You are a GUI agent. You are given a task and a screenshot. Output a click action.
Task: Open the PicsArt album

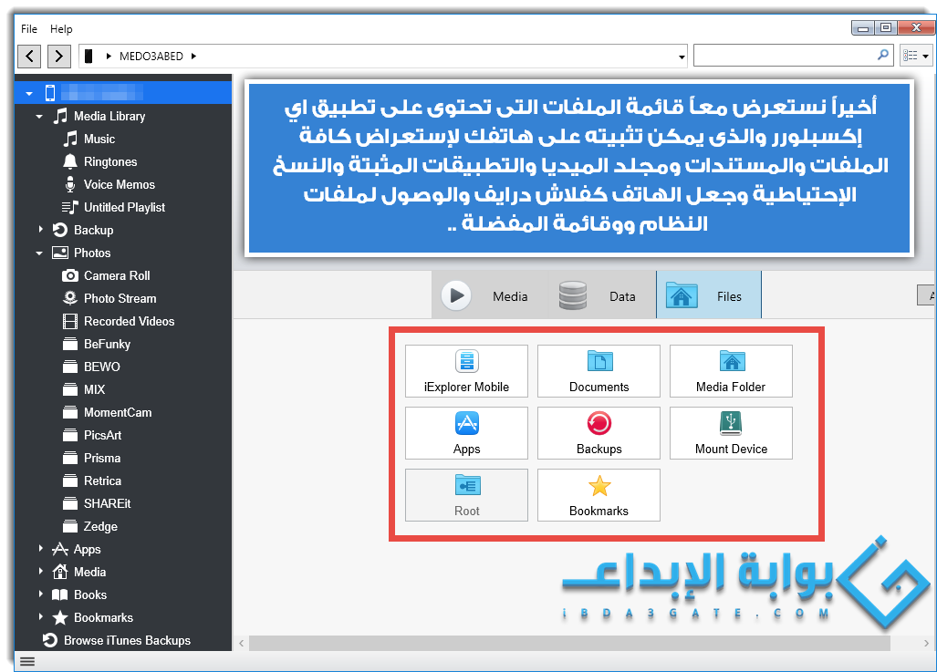(x=102, y=435)
